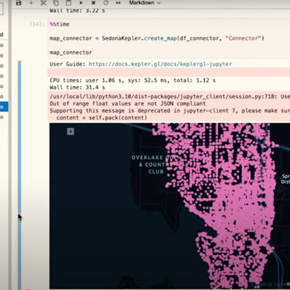This screenshot has height=290, width=290.
Task: Click the '"Connector"' string in the code
Action: click(x=243, y=39)
